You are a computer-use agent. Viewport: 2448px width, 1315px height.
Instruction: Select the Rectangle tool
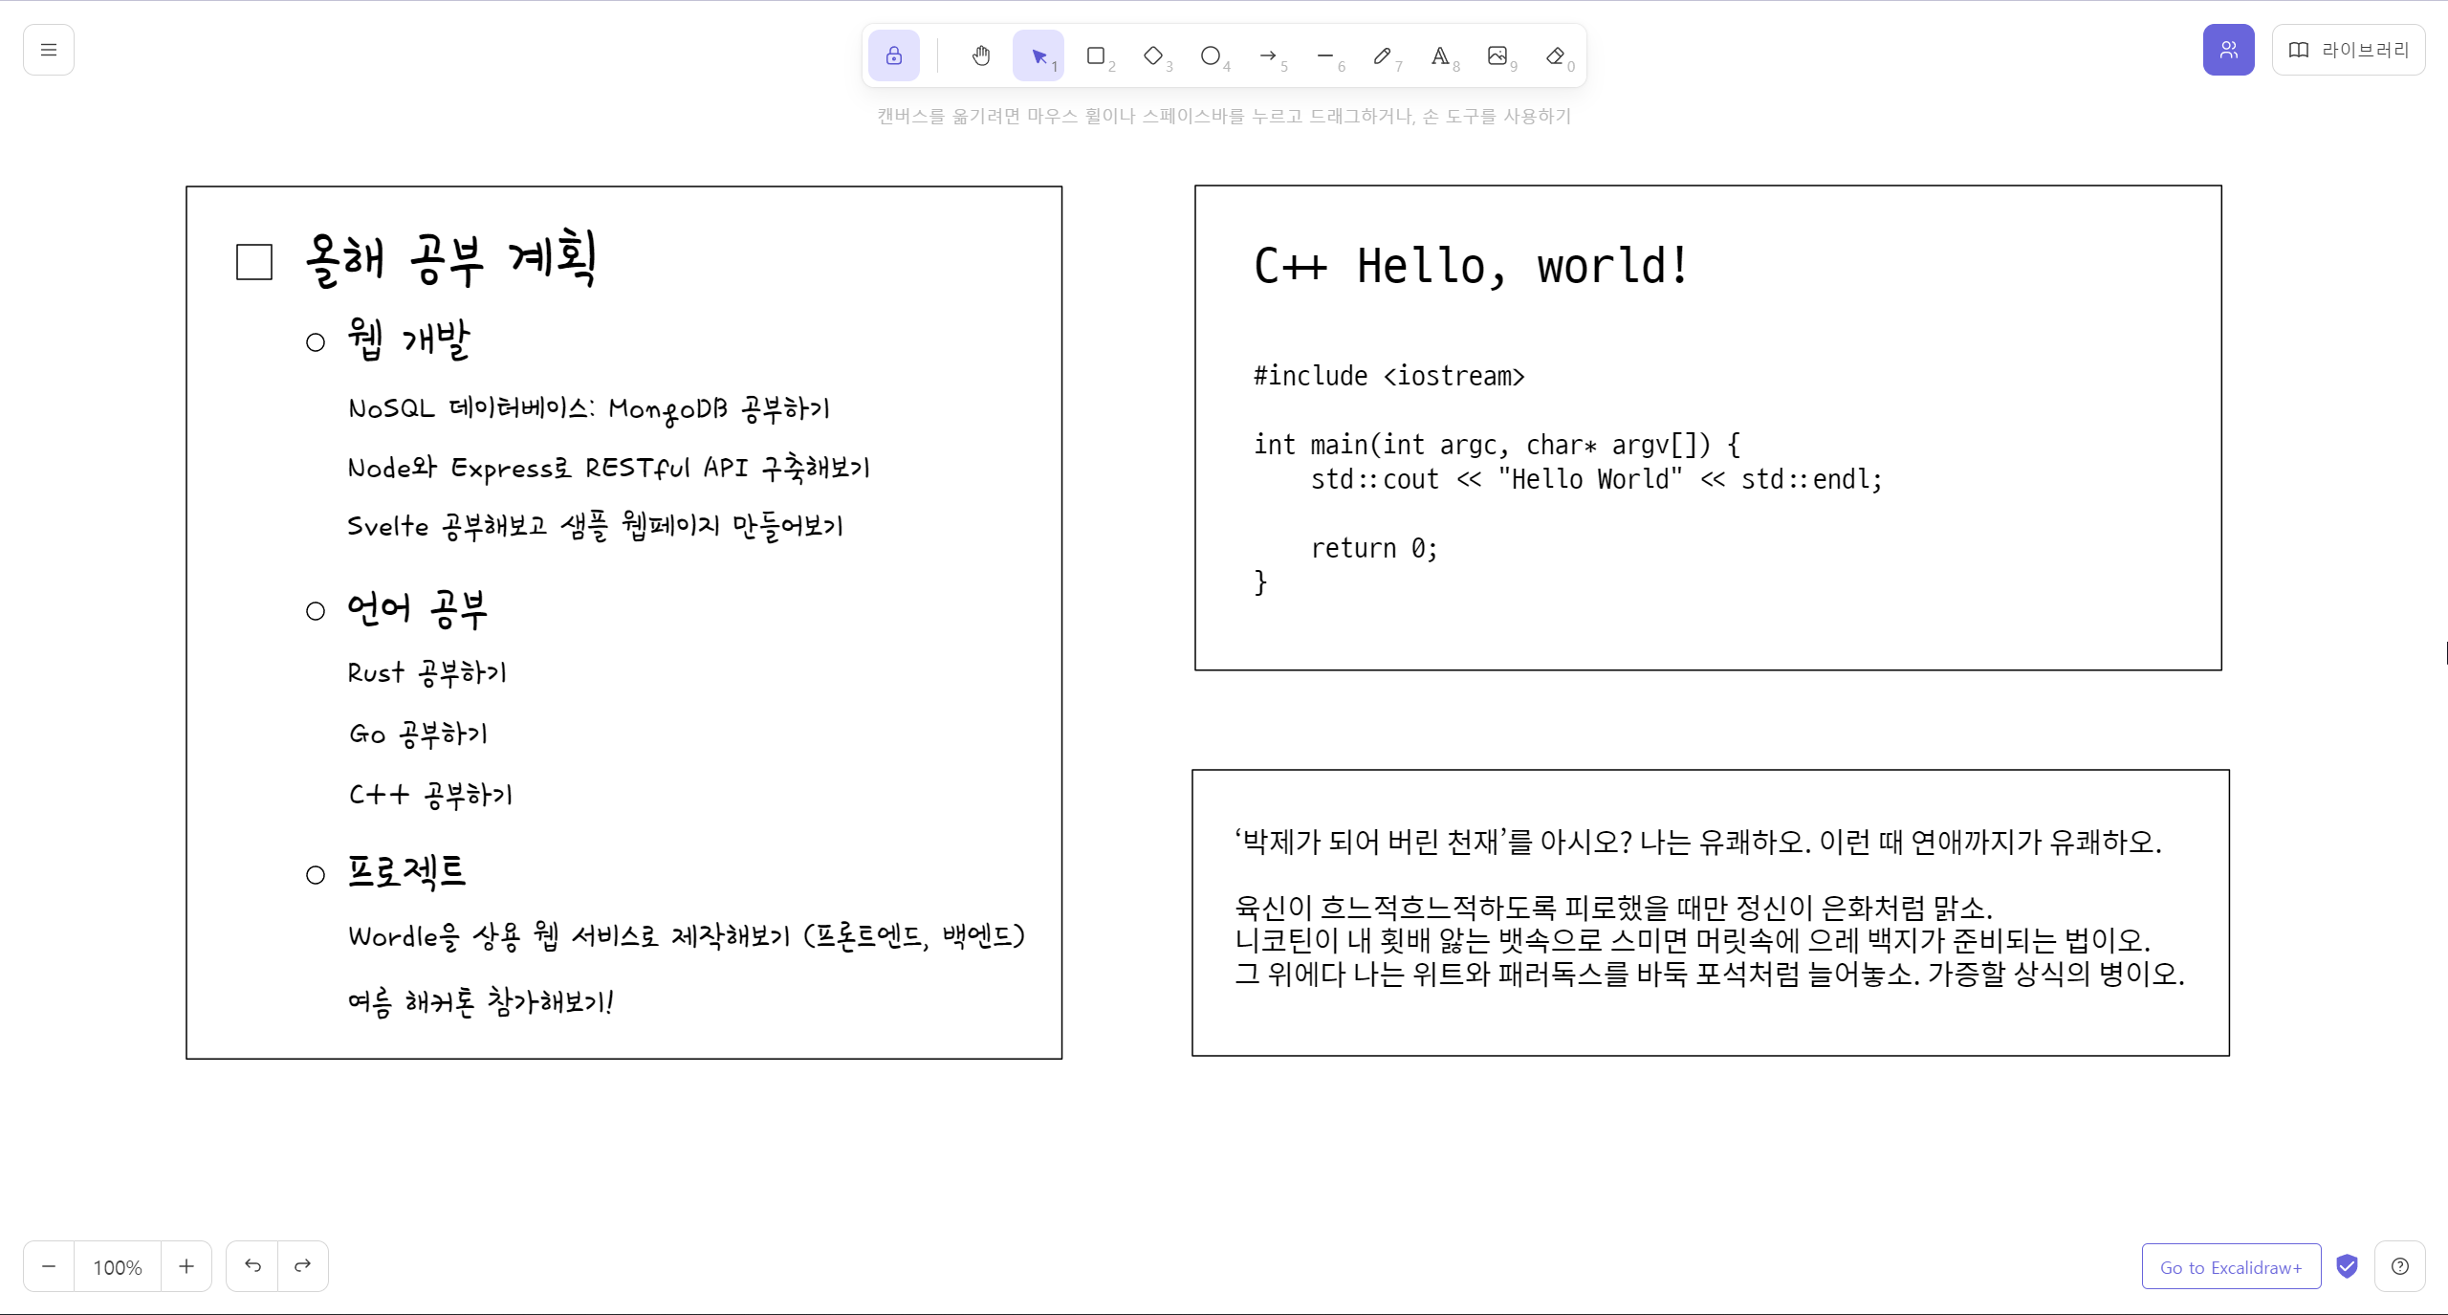point(1097,55)
